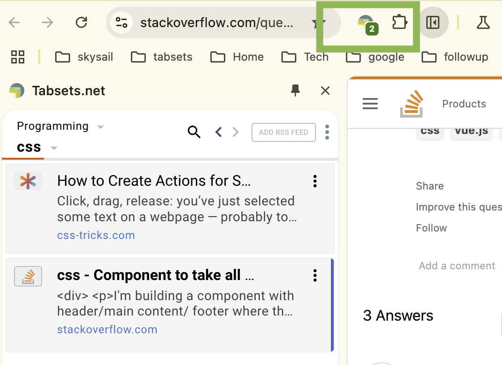
Task: Toggle the browser side panel button
Action: (x=433, y=22)
